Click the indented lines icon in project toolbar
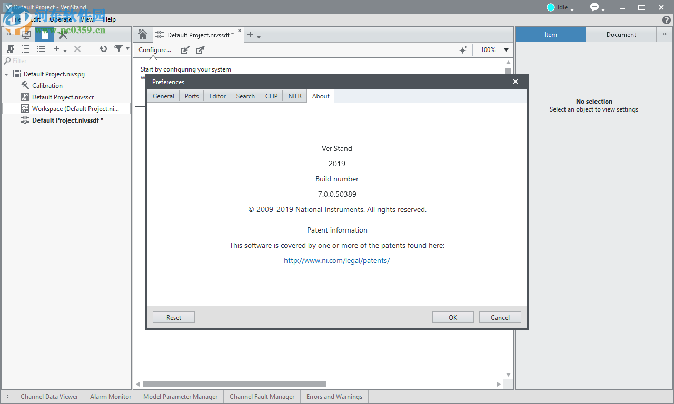The height and width of the screenshot is (404, 674). point(26,49)
